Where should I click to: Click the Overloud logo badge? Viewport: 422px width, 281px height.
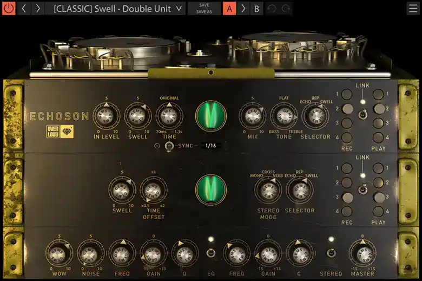pyautogui.click(x=53, y=132)
